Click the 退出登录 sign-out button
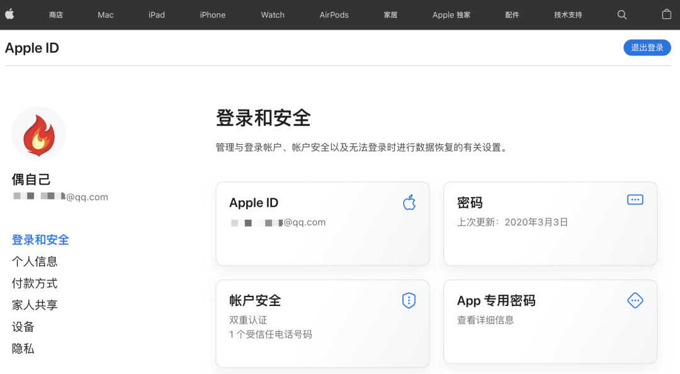The height and width of the screenshot is (374, 680). pyautogui.click(x=647, y=48)
